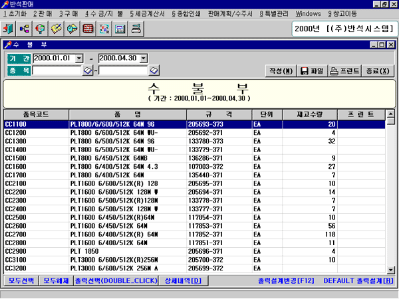
Task: Click the table scrollbar up arrow
Action: click(390, 114)
